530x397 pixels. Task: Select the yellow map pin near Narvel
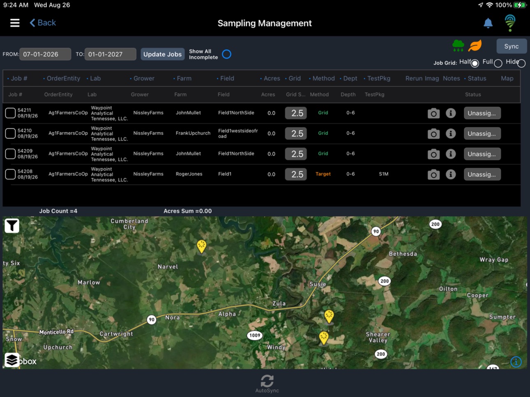tap(201, 246)
